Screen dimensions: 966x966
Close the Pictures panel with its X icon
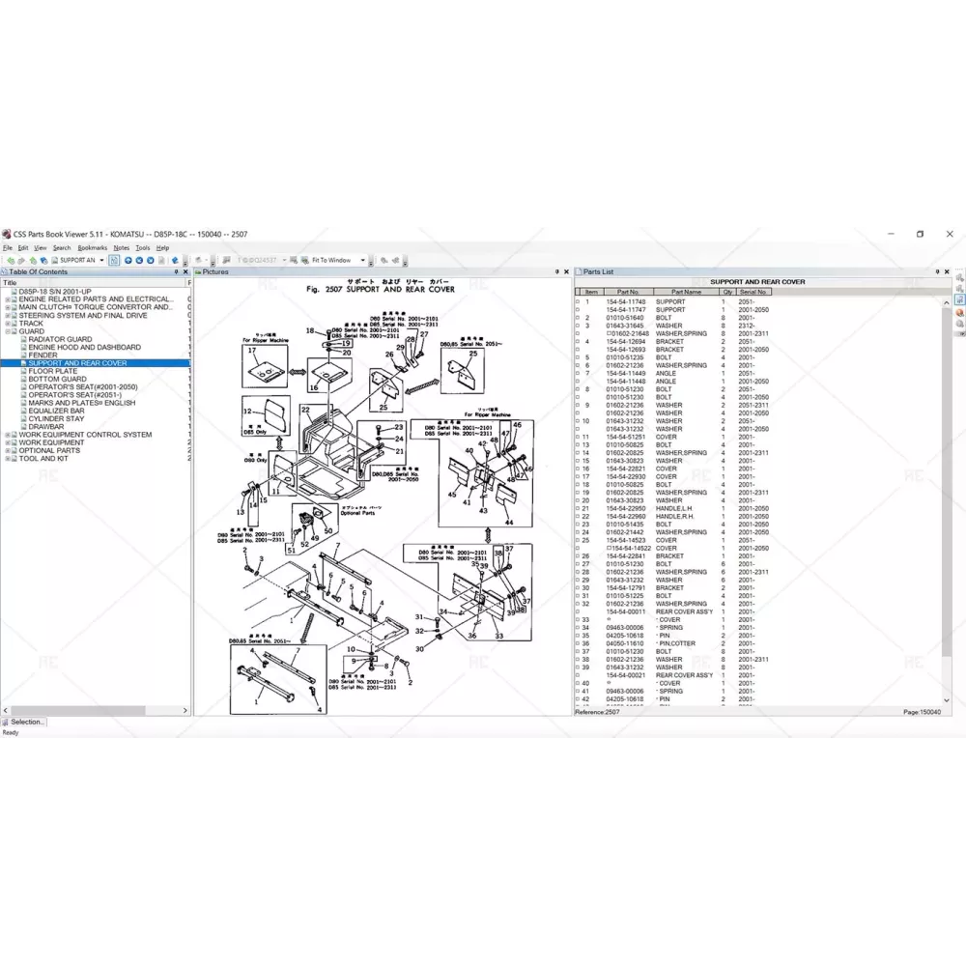[567, 272]
